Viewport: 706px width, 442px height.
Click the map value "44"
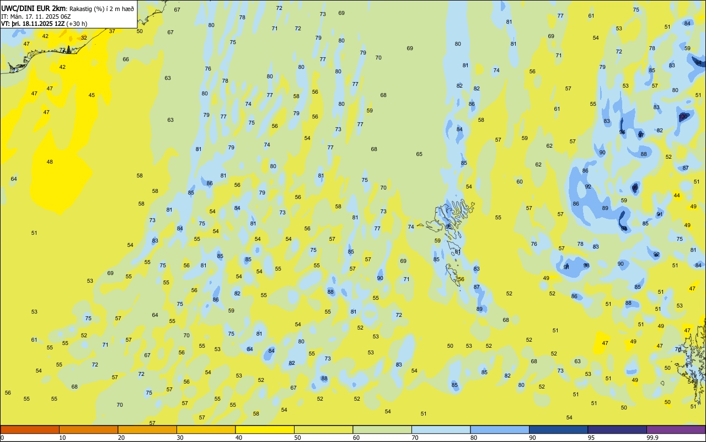coord(677,196)
